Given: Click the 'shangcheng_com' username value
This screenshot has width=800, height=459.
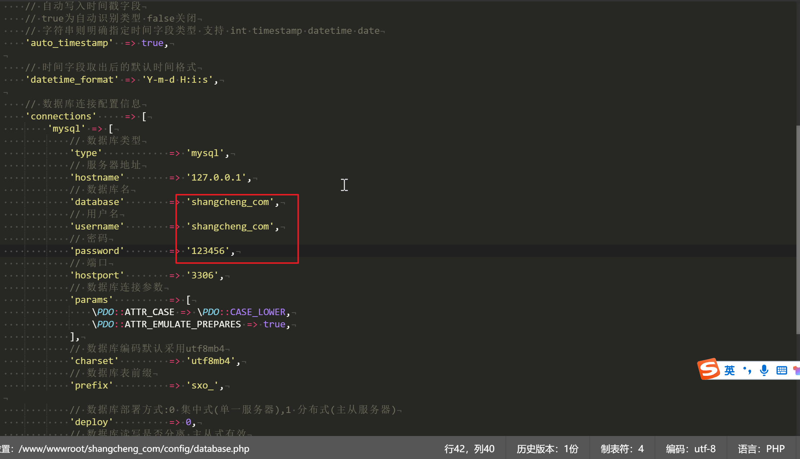Looking at the screenshot, I should pos(230,226).
